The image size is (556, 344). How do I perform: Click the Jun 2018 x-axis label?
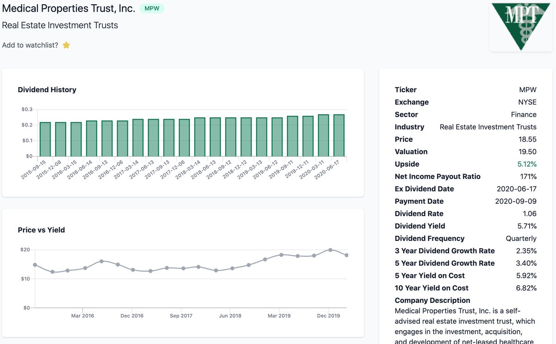point(230,316)
